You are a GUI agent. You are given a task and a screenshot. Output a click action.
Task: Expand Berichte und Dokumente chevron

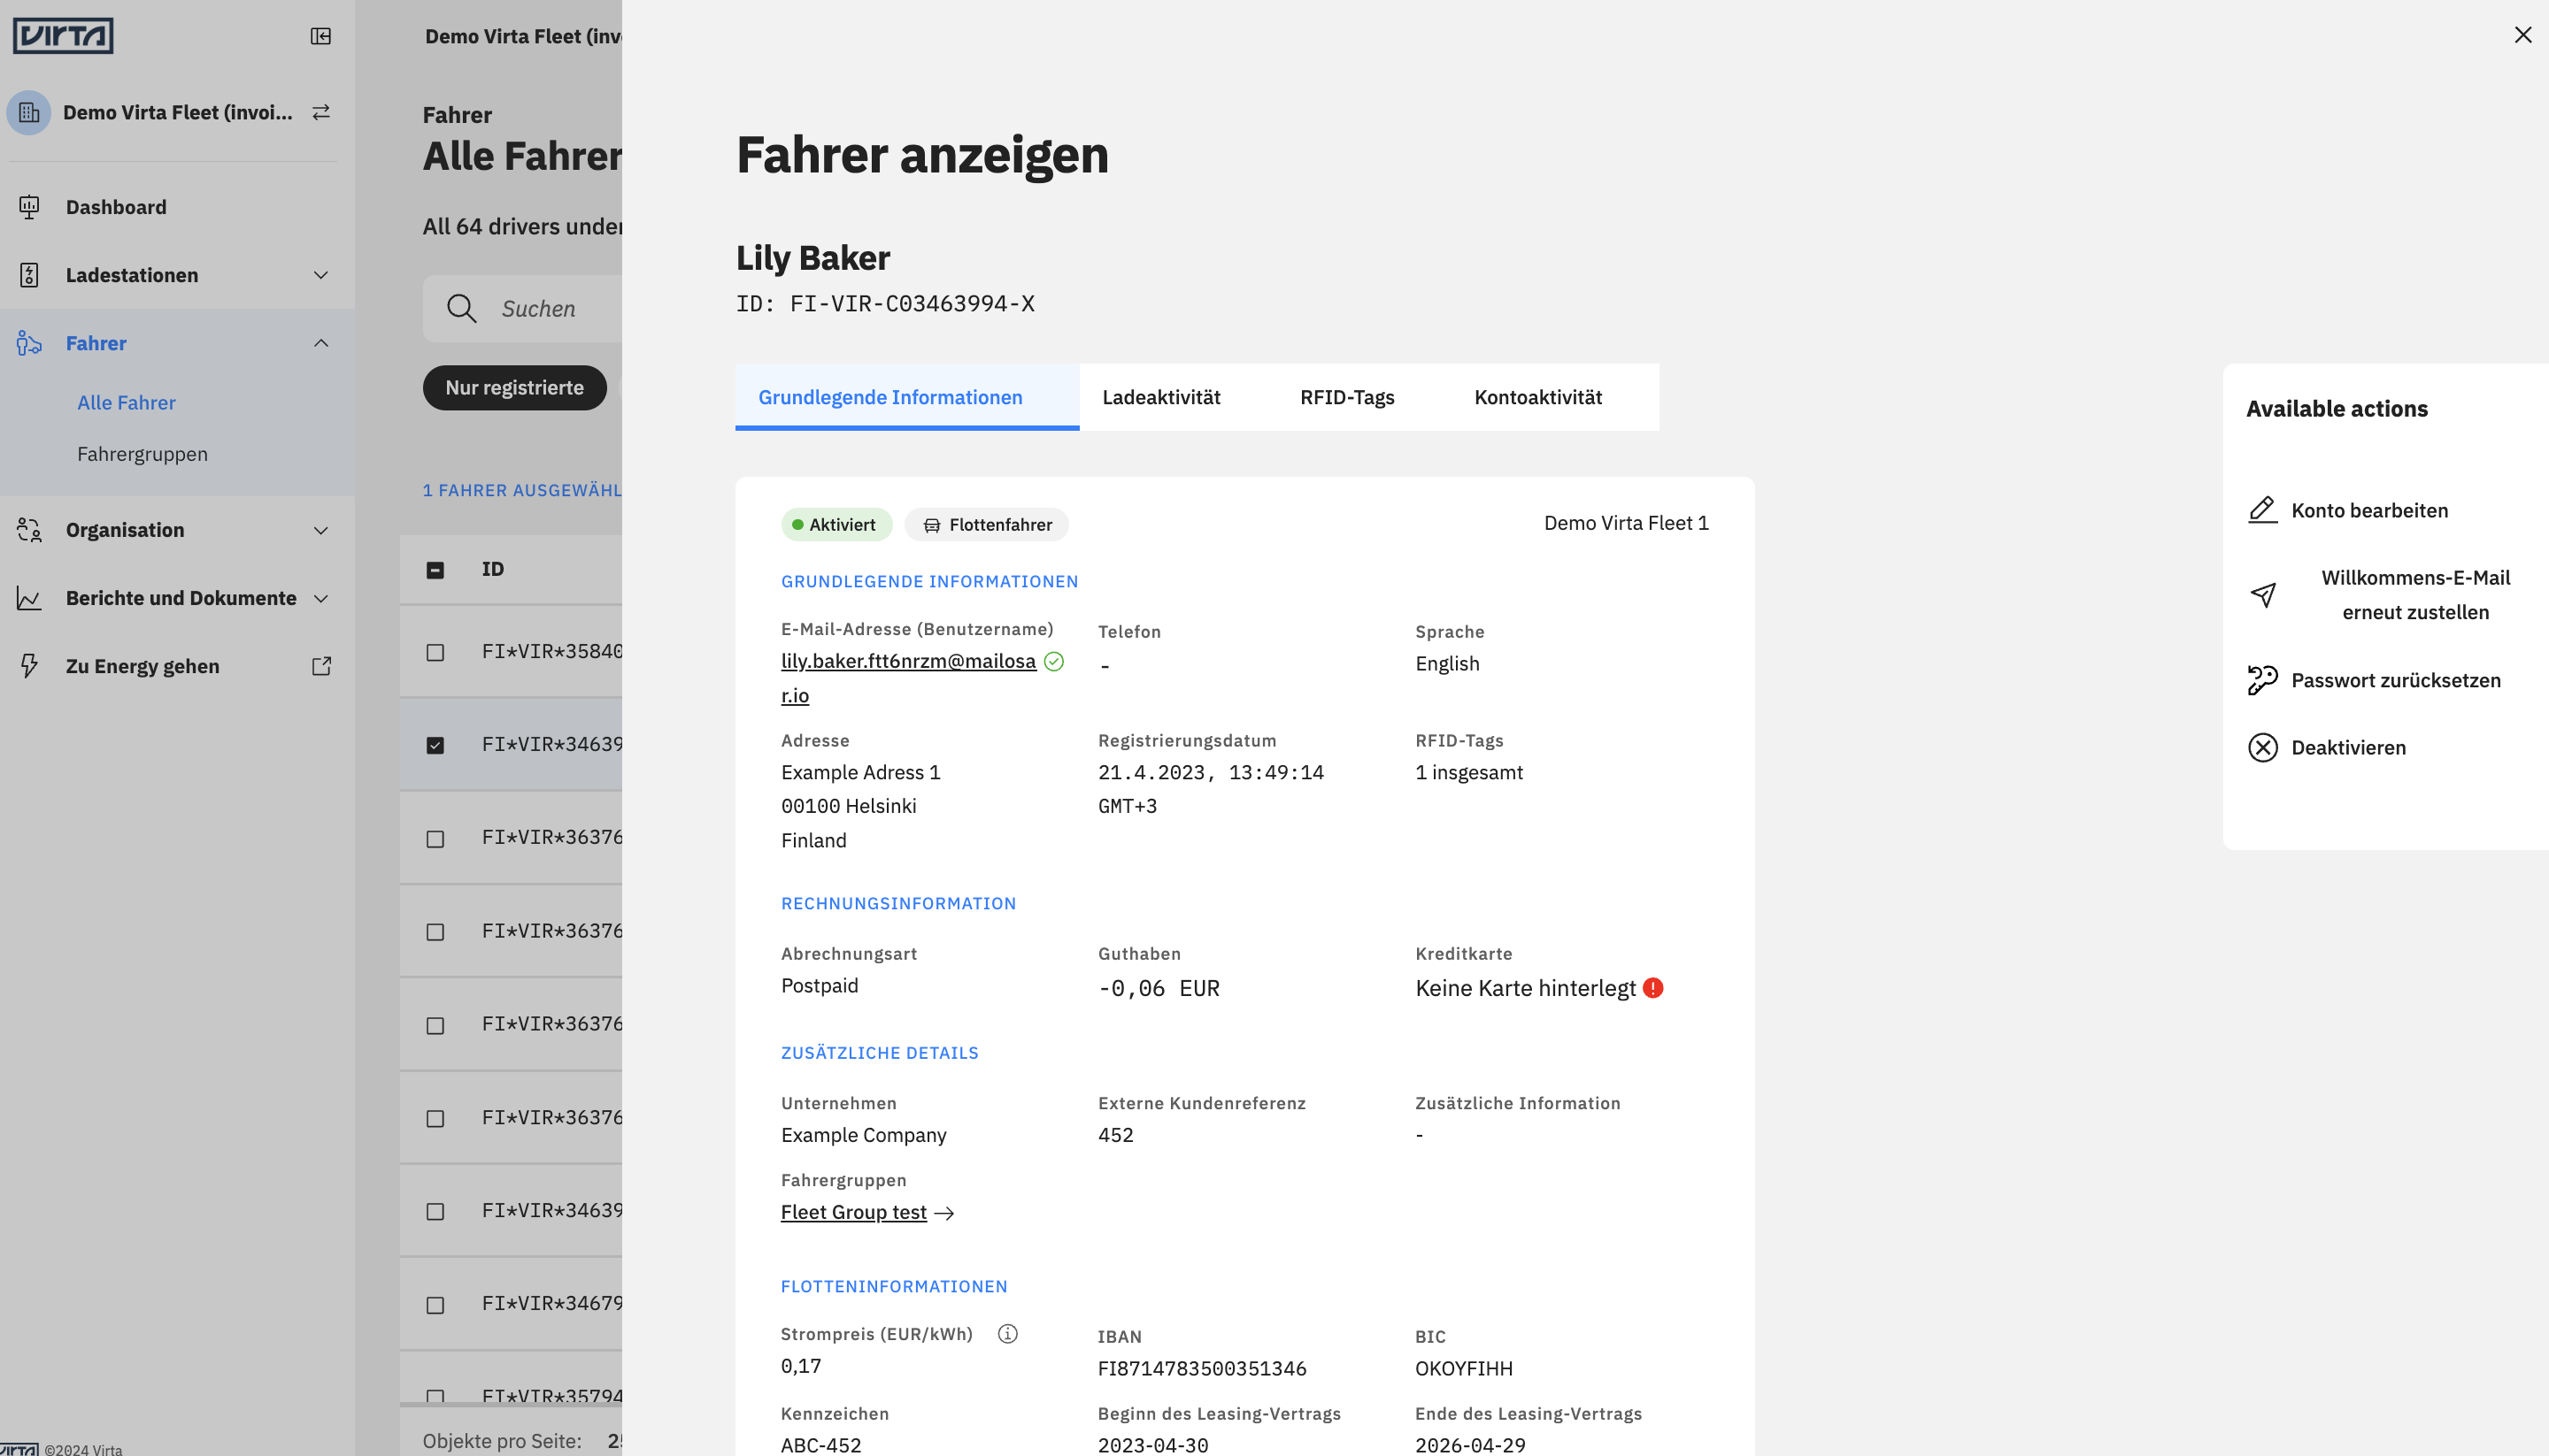click(x=321, y=598)
